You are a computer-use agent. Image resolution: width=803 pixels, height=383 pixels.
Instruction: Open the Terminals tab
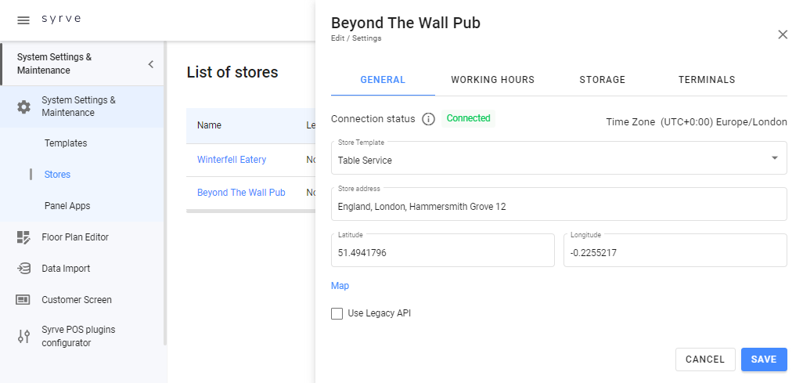(706, 80)
